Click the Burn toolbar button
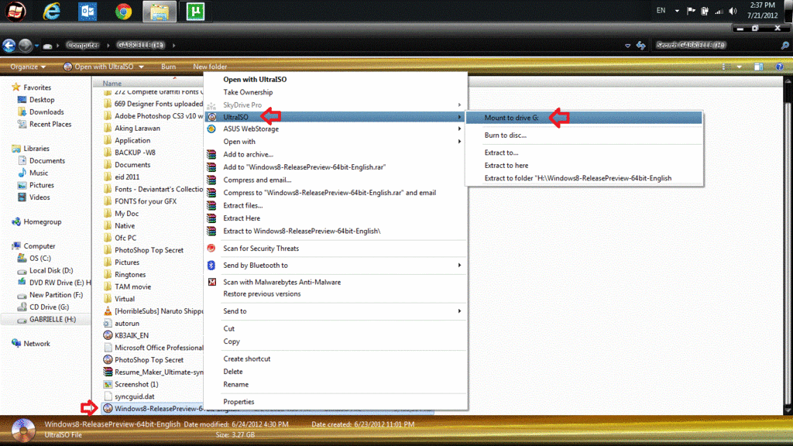This screenshot has height=446, width=793. (x=168, y=67)
